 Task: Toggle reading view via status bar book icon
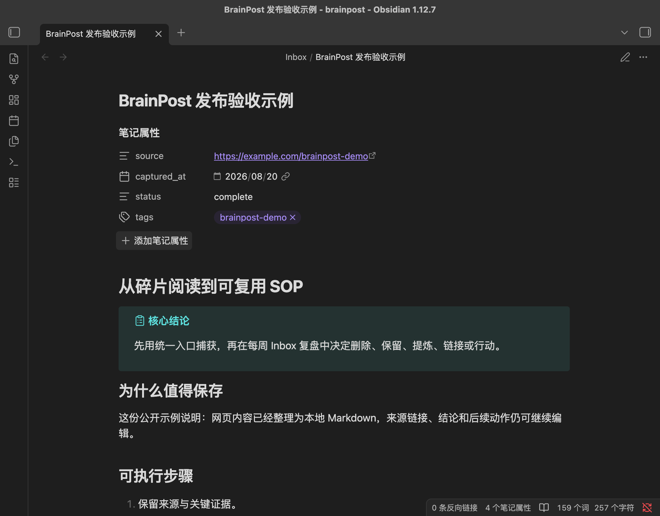[x=544, y=508]
